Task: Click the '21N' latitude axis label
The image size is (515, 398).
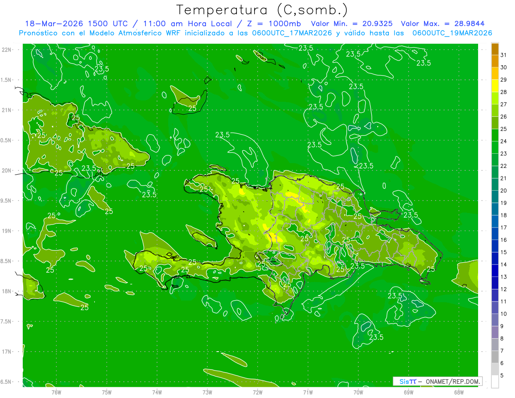Action: click(6, 110)
